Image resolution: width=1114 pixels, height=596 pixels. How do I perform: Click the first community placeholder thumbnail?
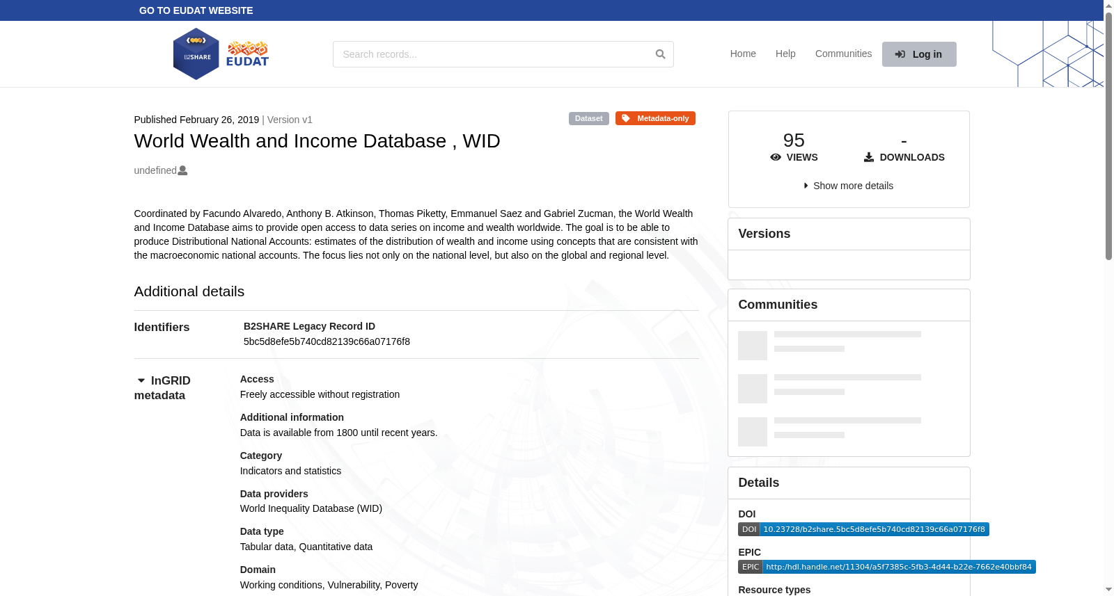[x=753, y=346]
